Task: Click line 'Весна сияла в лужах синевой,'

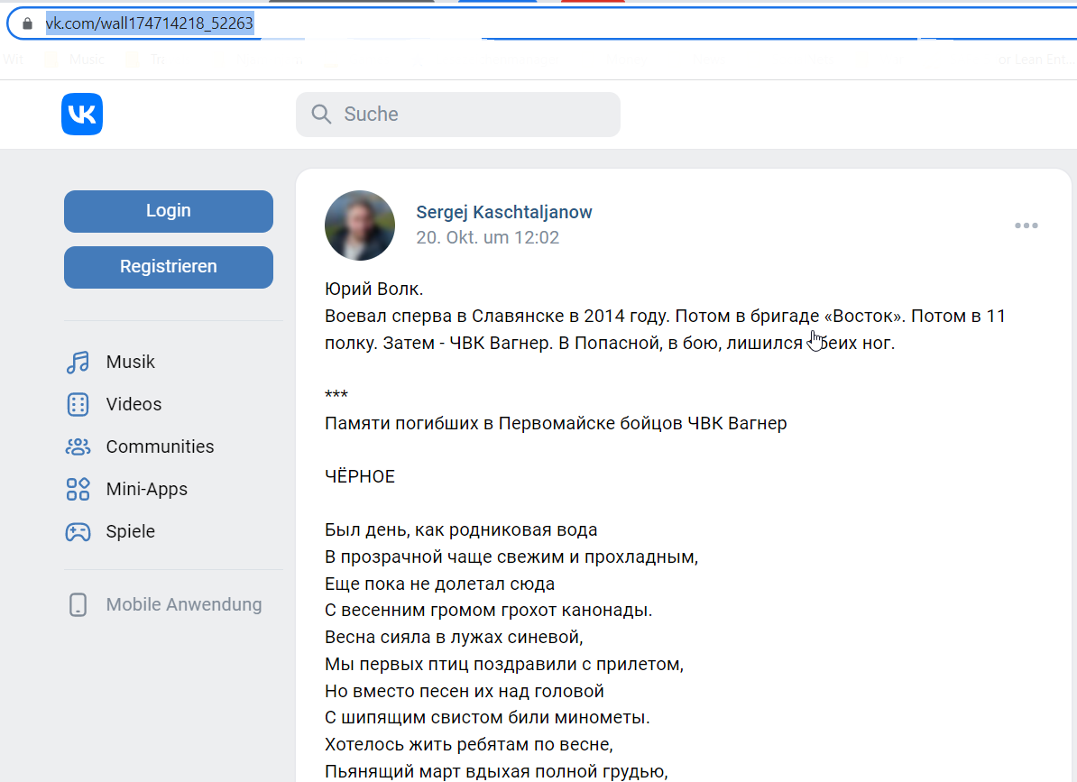Action: [454, 637]
